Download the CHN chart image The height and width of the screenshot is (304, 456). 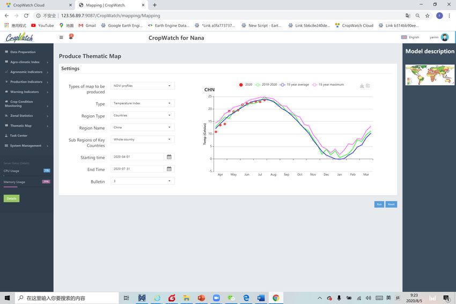click(362, 86)
